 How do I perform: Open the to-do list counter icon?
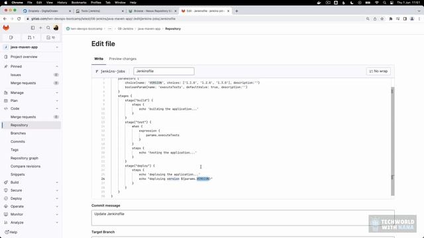50,38
